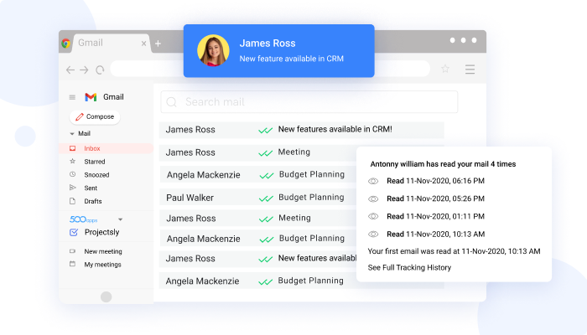Open My meetings
Image resolution: width=587 pixels, height=335 pixels.
point(102,265)
